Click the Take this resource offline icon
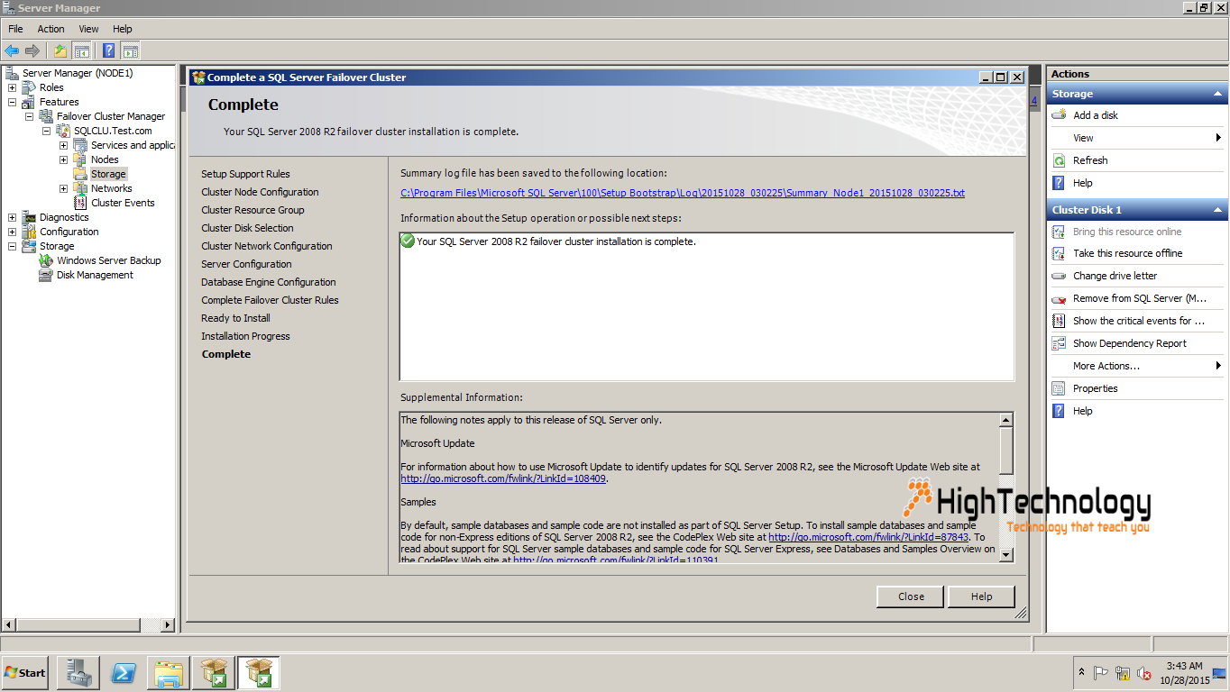 1060,253
